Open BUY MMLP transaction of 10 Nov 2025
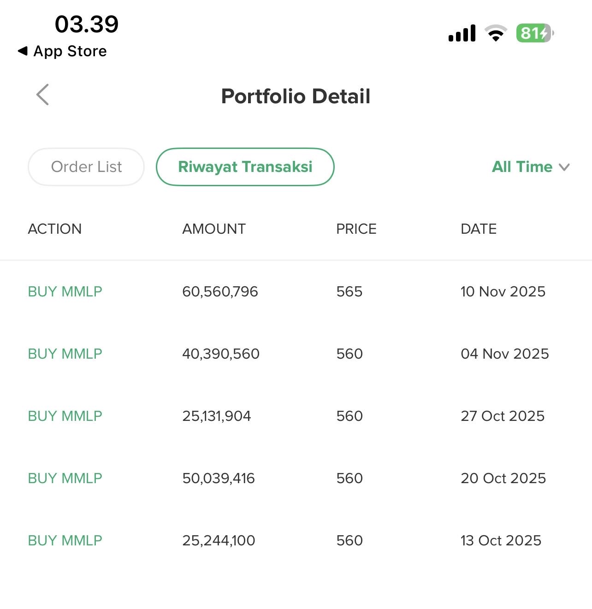This screenshot has height=609, width=592. tap(65, 291)
